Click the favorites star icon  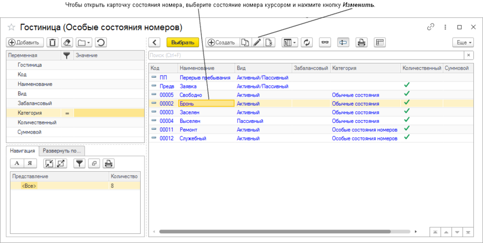pyautogui.click(x=11, y=27)
